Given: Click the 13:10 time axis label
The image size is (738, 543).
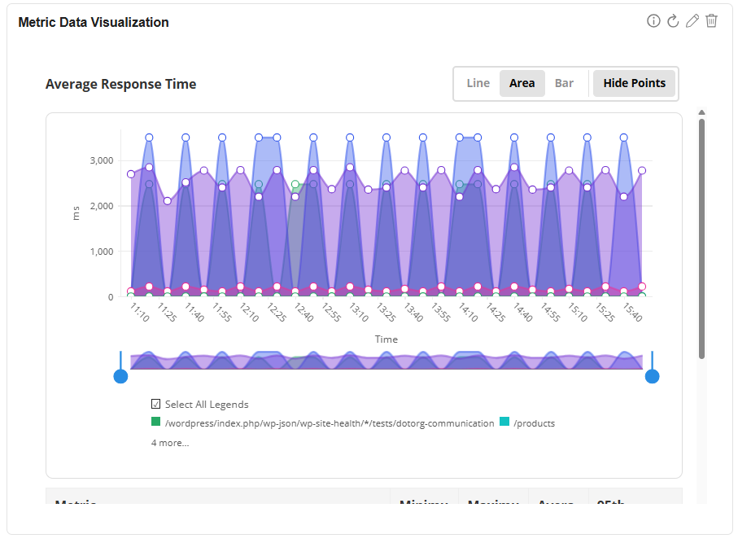Looking at the screenshot, I should click(359, 313).
